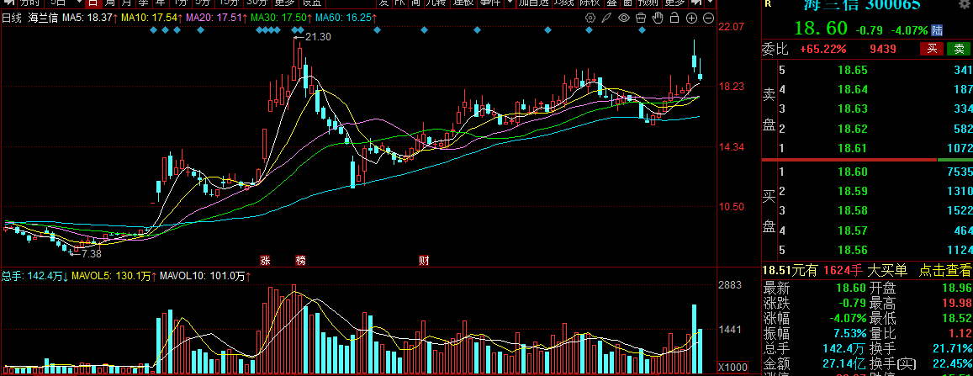Image resolution: width=973 pixels, height=376 pixels.
Task: Click the MA5: 18.37 indicator label
Action: (90, 18)
